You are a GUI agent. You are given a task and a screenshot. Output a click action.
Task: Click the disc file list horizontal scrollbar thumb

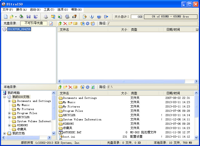click(x=123, y=81)
